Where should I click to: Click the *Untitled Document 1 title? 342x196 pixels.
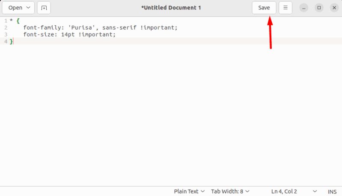[x=171, y=8]
